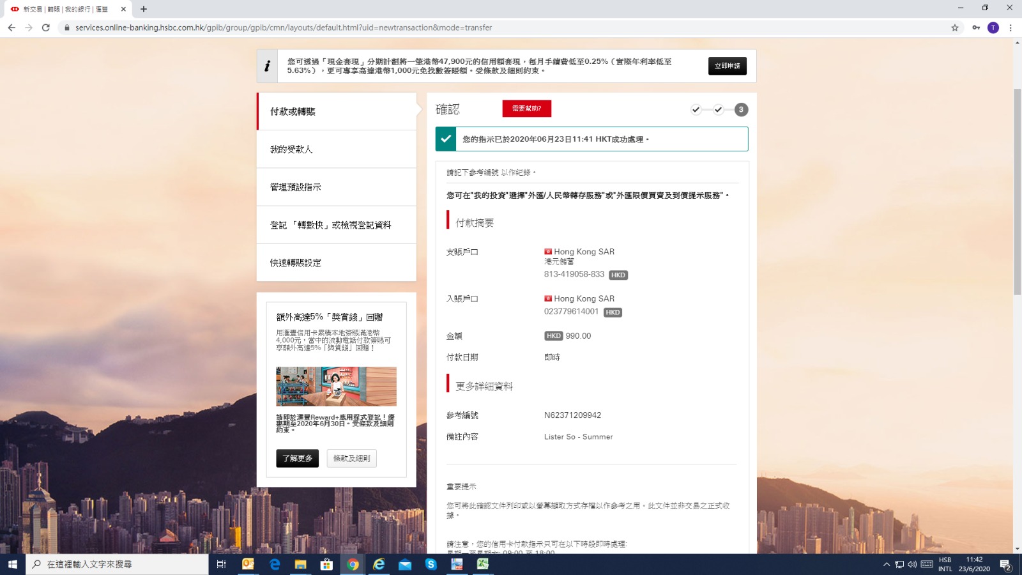This screenshot has height=575, width=1022.
Task: Bookmark this page with star icon
Action: (955, 27)
